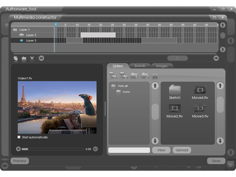Screen dimensions: 236x177
Task: Click Layer 3 blue layer icon
Action: click(x=22, y=40)
